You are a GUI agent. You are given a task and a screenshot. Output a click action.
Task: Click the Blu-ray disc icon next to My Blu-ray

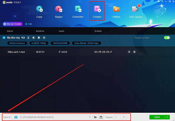pos(23,37)
